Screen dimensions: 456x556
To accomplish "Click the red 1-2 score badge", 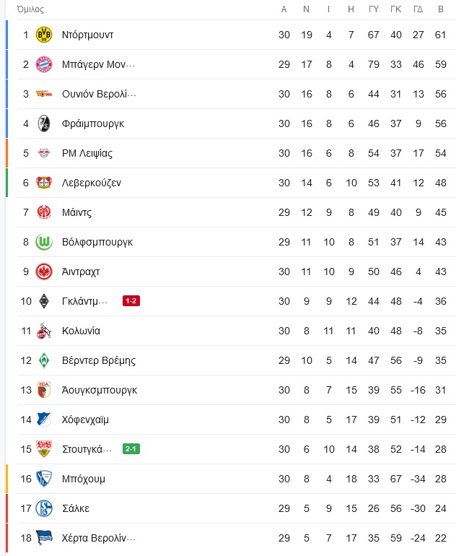I will (131, 301).
